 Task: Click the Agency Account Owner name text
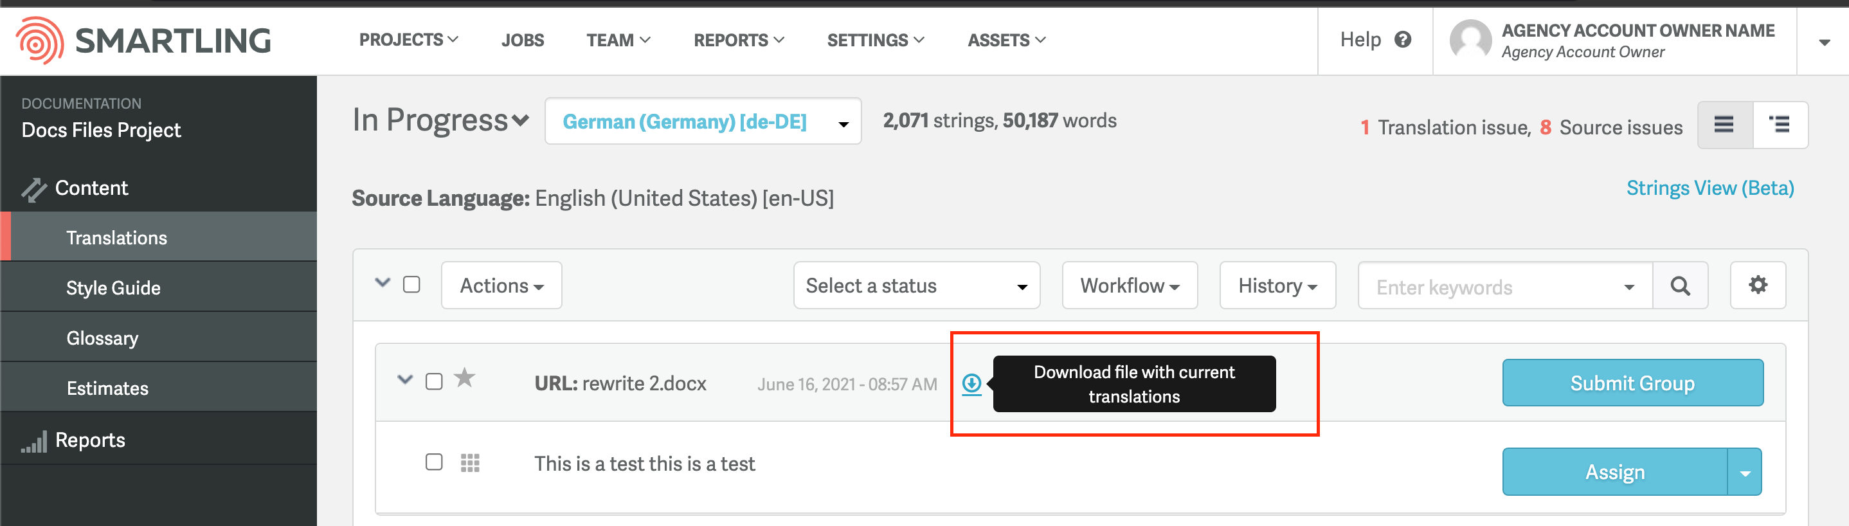[1638, 31]
